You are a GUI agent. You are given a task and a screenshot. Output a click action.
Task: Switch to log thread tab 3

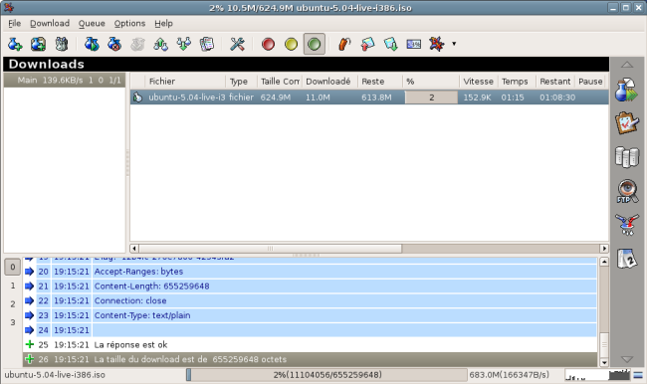tap(13, 322)
